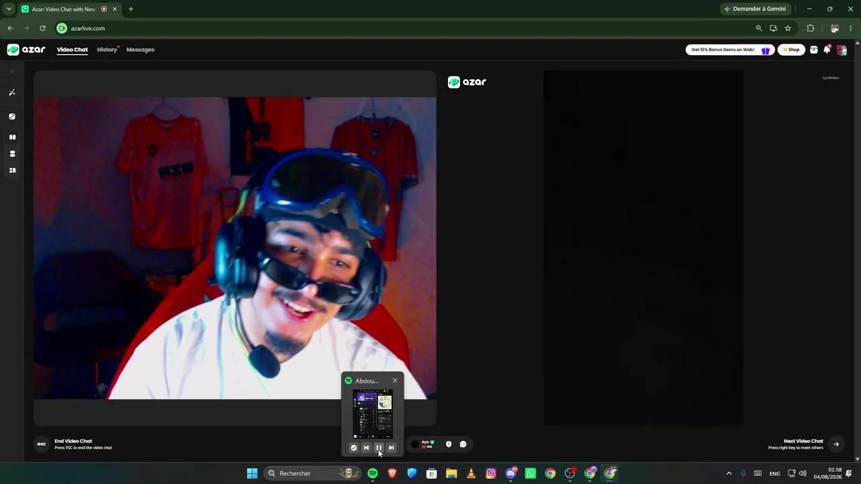861x484 pixels.
Task: Skip to next Spotify track
Action: point(391,448)
